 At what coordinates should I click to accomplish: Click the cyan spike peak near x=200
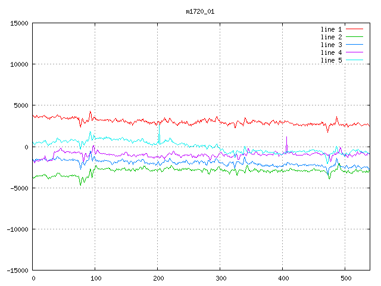(159, 123)
